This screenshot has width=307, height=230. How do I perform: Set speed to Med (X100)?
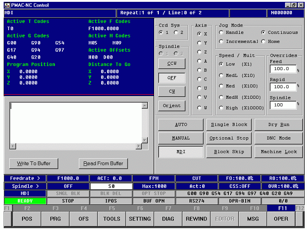[221, 86]
